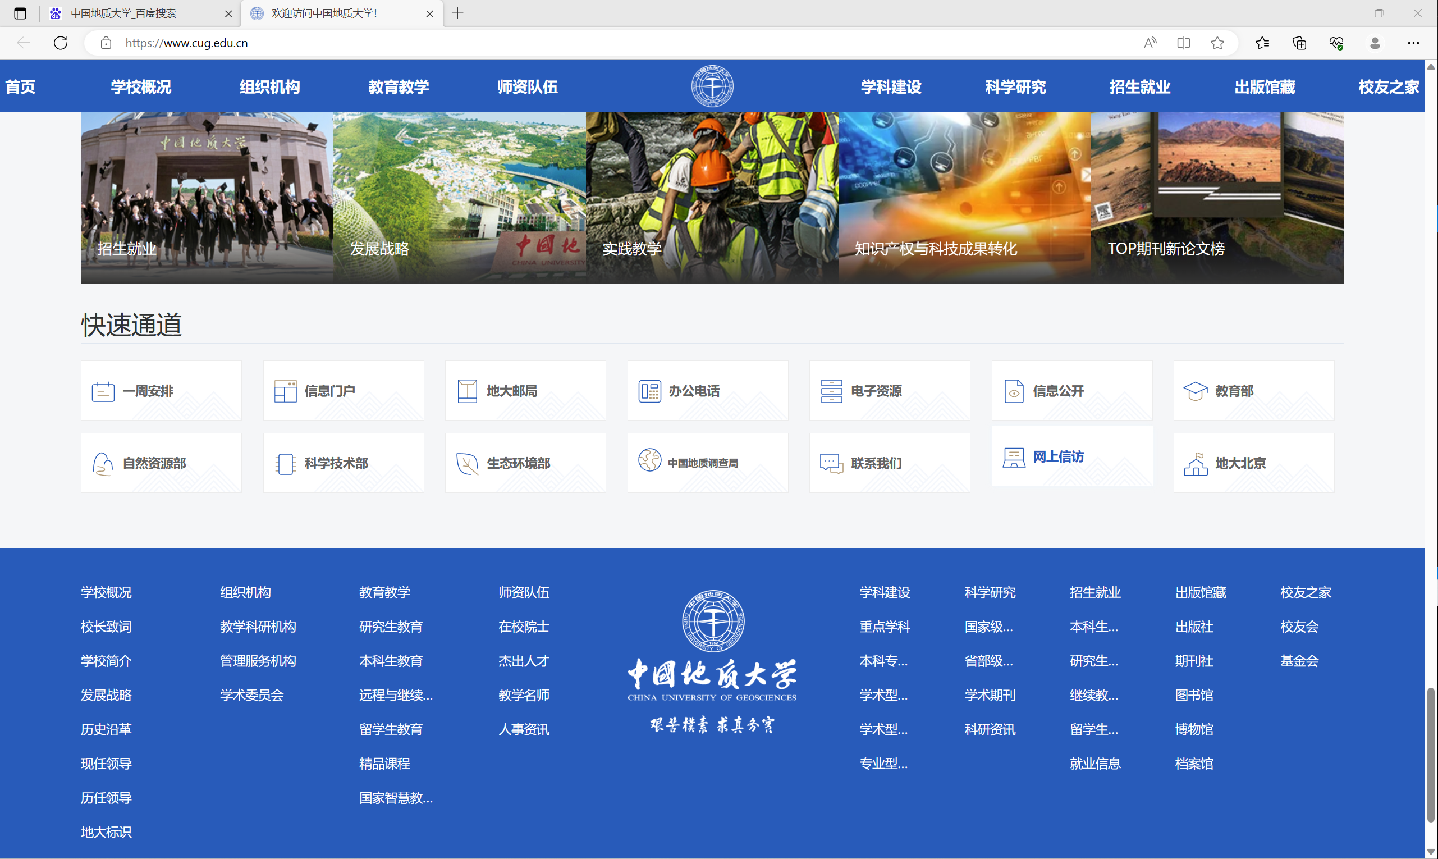Open the profile avatar icon
This screenshot has width=1438, height=859.
[x=1375, y=43]
